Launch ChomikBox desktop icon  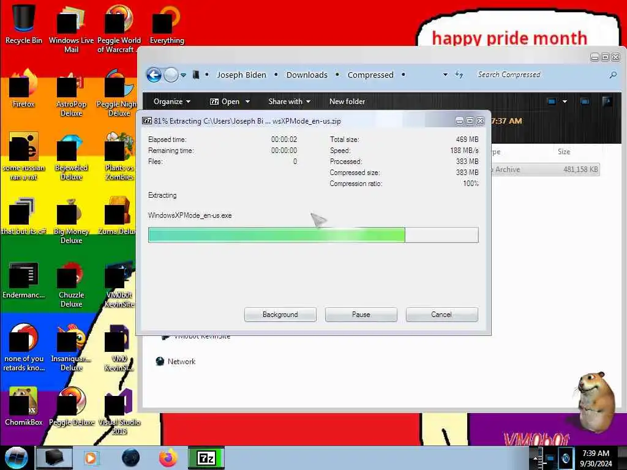point(24,407)
